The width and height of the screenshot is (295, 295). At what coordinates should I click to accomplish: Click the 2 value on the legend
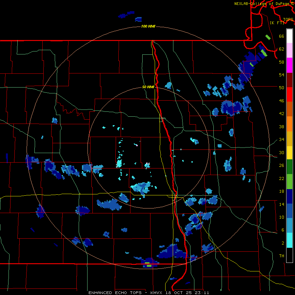pos(283,243)
